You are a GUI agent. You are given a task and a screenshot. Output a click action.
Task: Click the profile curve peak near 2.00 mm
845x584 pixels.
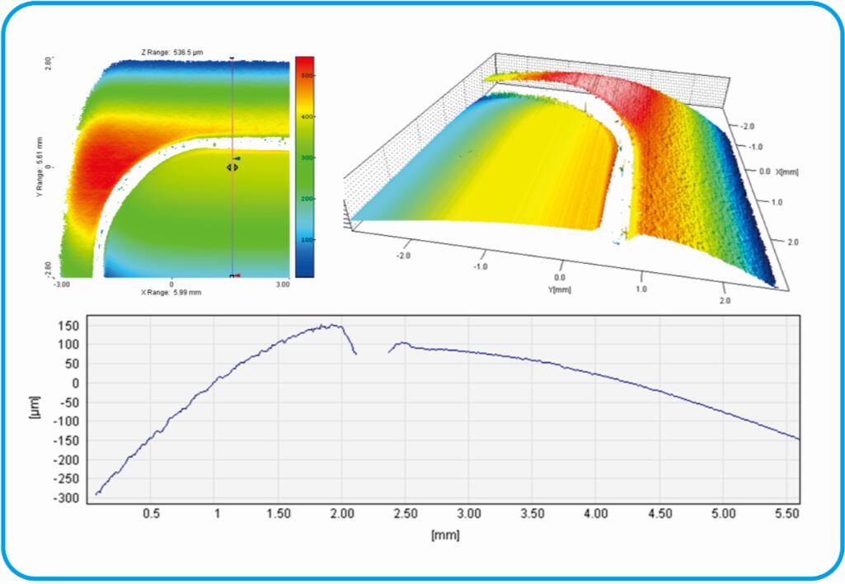pyautogui.click(x=331, y=325)
